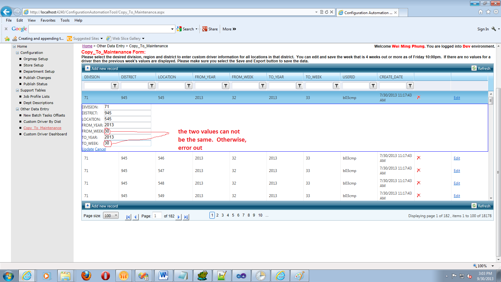The image size is (501, 282).
Task: Click Edit link for location 548 row
Action: (x=457, y=183)
